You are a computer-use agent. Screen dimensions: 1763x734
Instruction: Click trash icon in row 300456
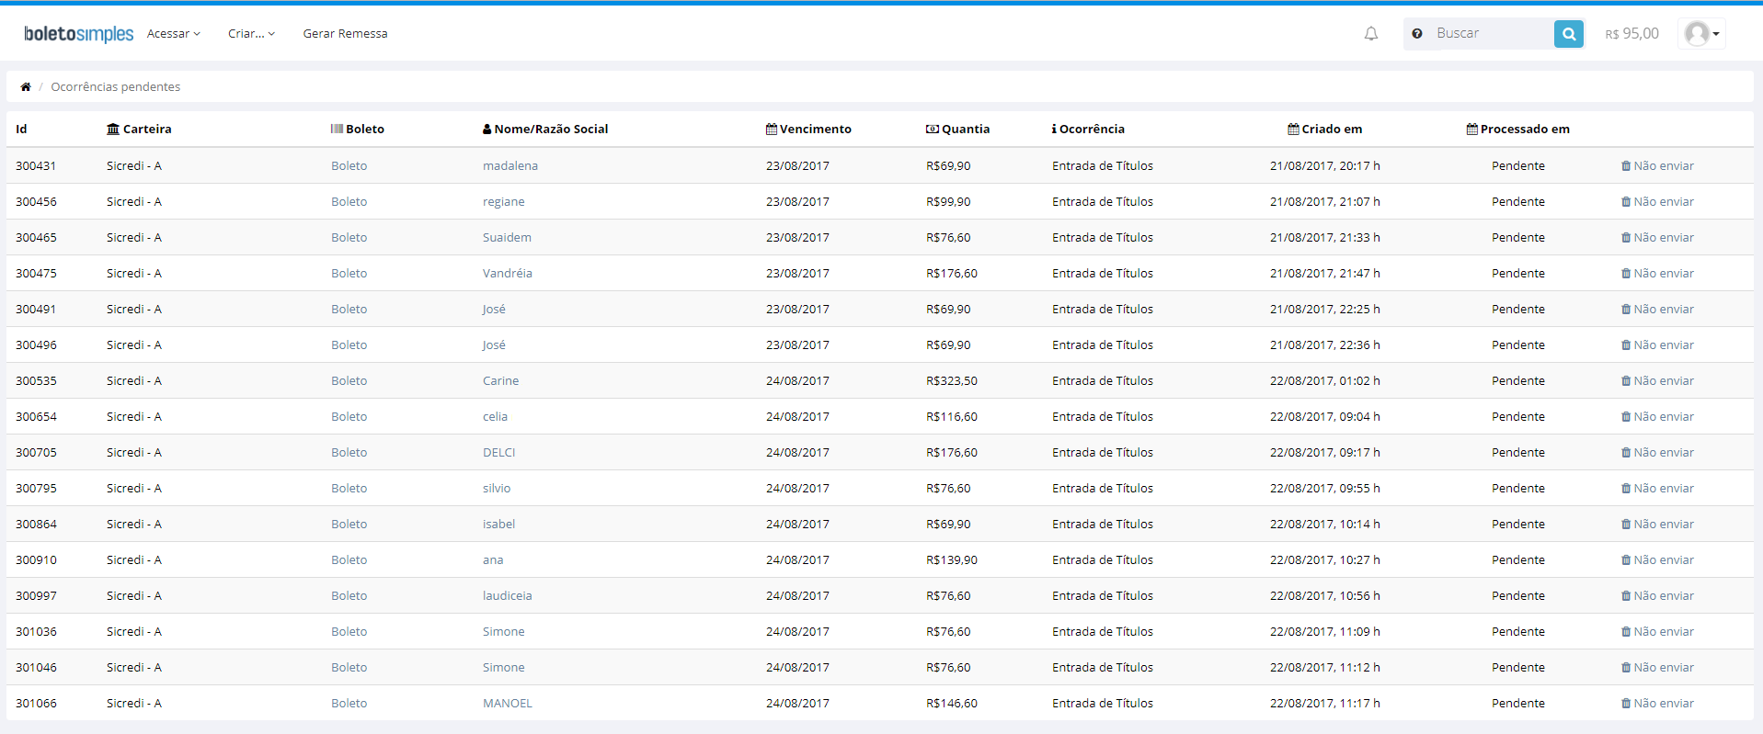(x=1626, y=202)
